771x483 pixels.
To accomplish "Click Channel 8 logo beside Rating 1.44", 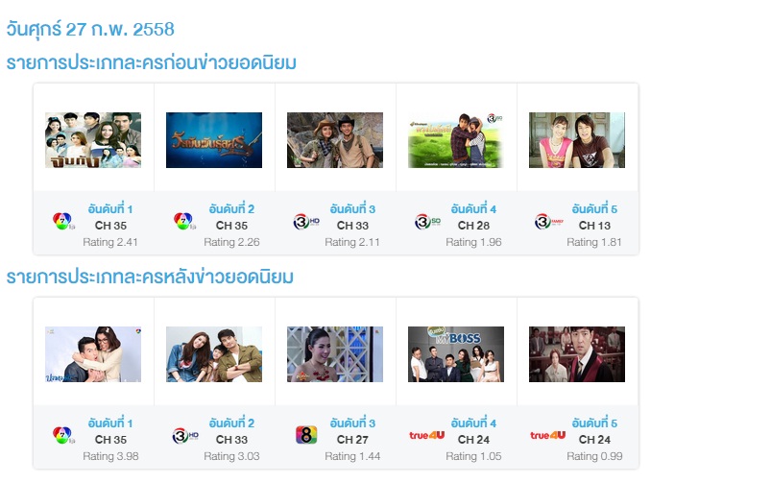I will click(306, 435).
